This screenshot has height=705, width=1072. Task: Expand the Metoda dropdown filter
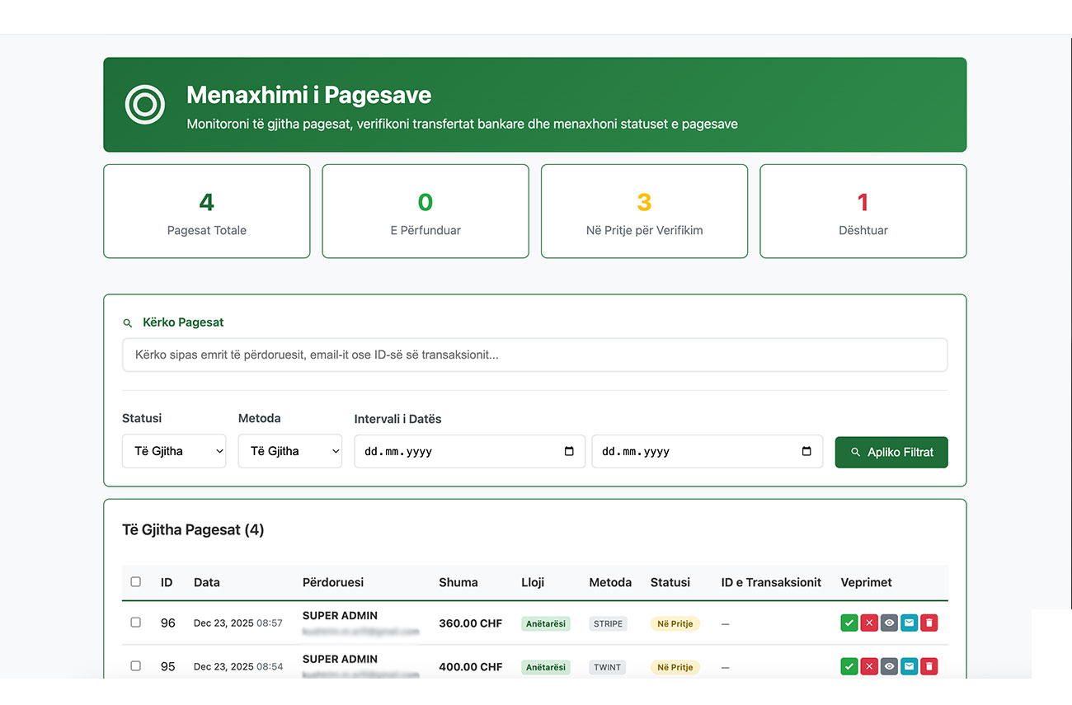coord(290,452)
